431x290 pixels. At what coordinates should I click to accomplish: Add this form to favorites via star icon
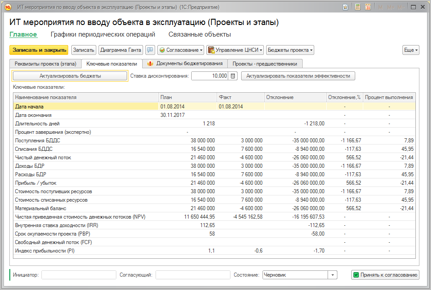(x=345, y=7)
